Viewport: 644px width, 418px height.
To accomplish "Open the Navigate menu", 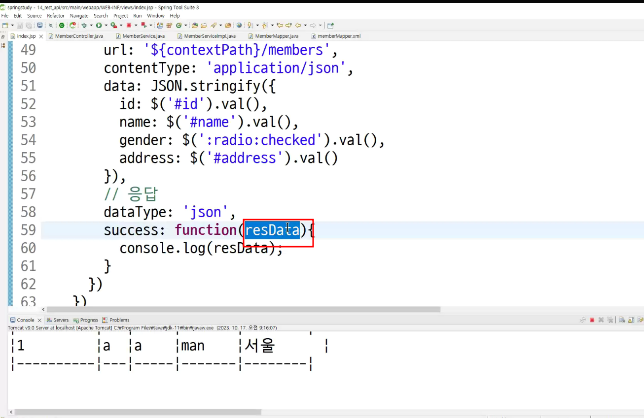I will pyautogui.click(x=79, y=16).
